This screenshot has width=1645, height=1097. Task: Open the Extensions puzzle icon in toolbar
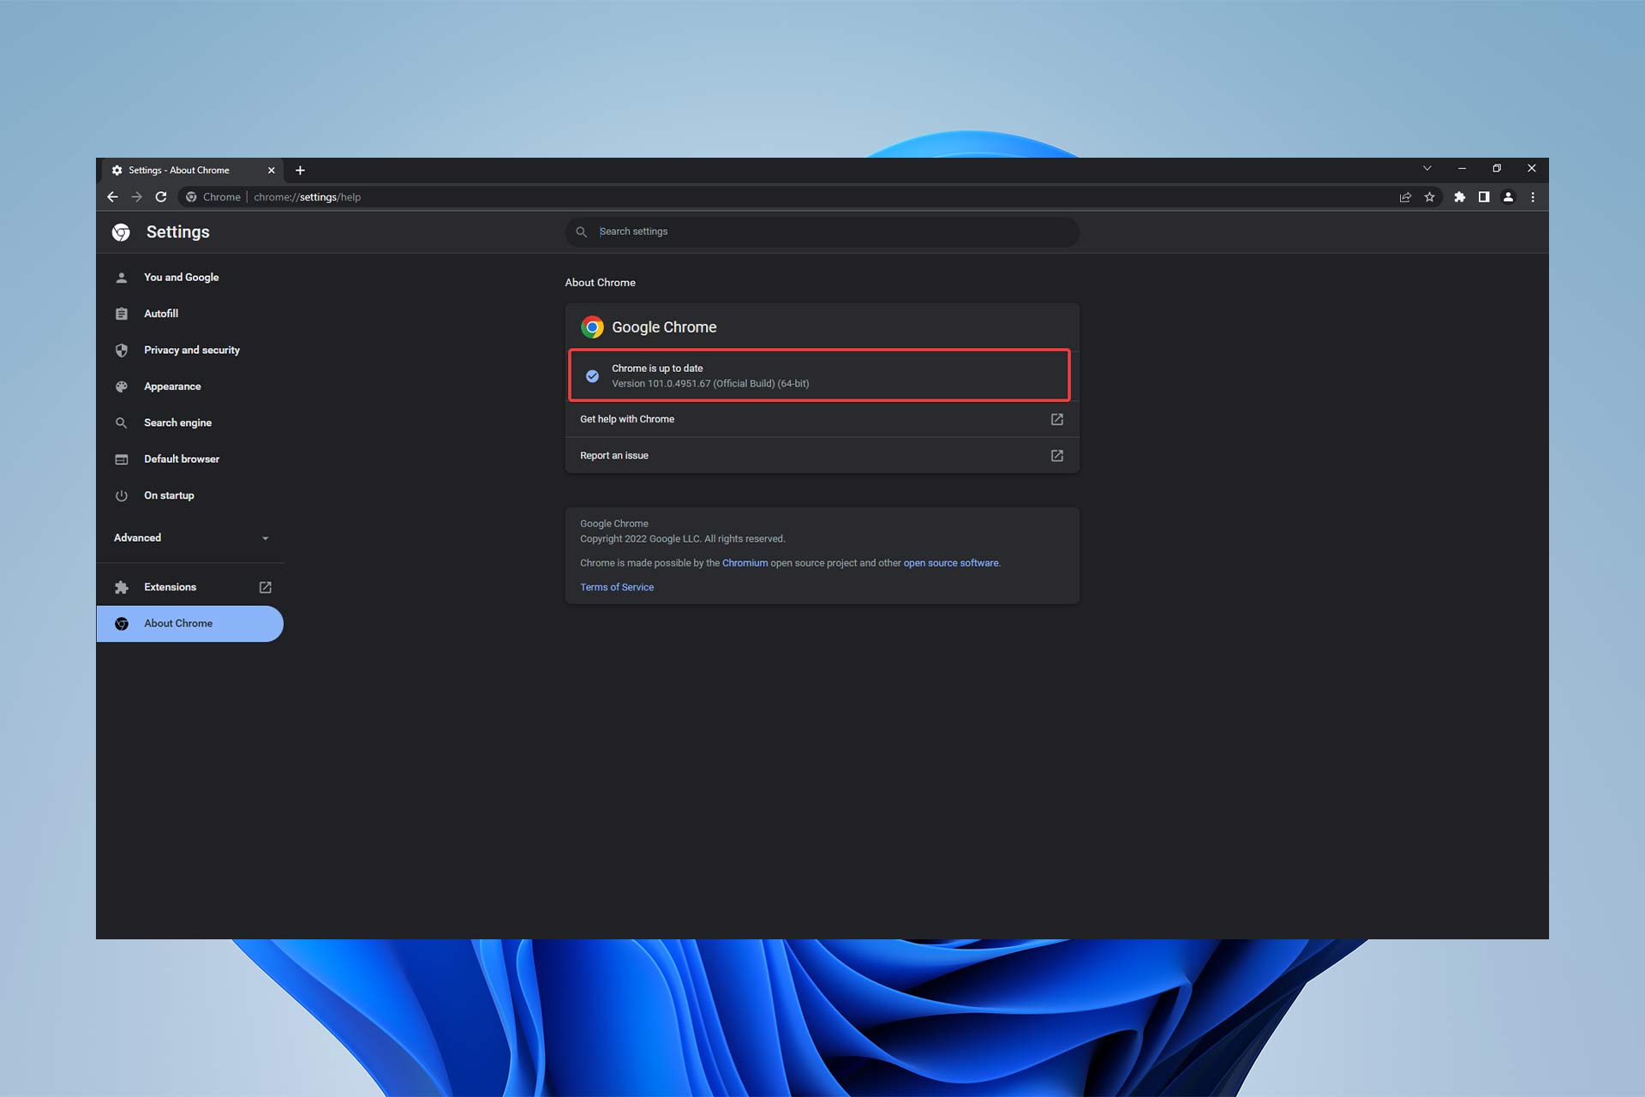[1460, 197]
